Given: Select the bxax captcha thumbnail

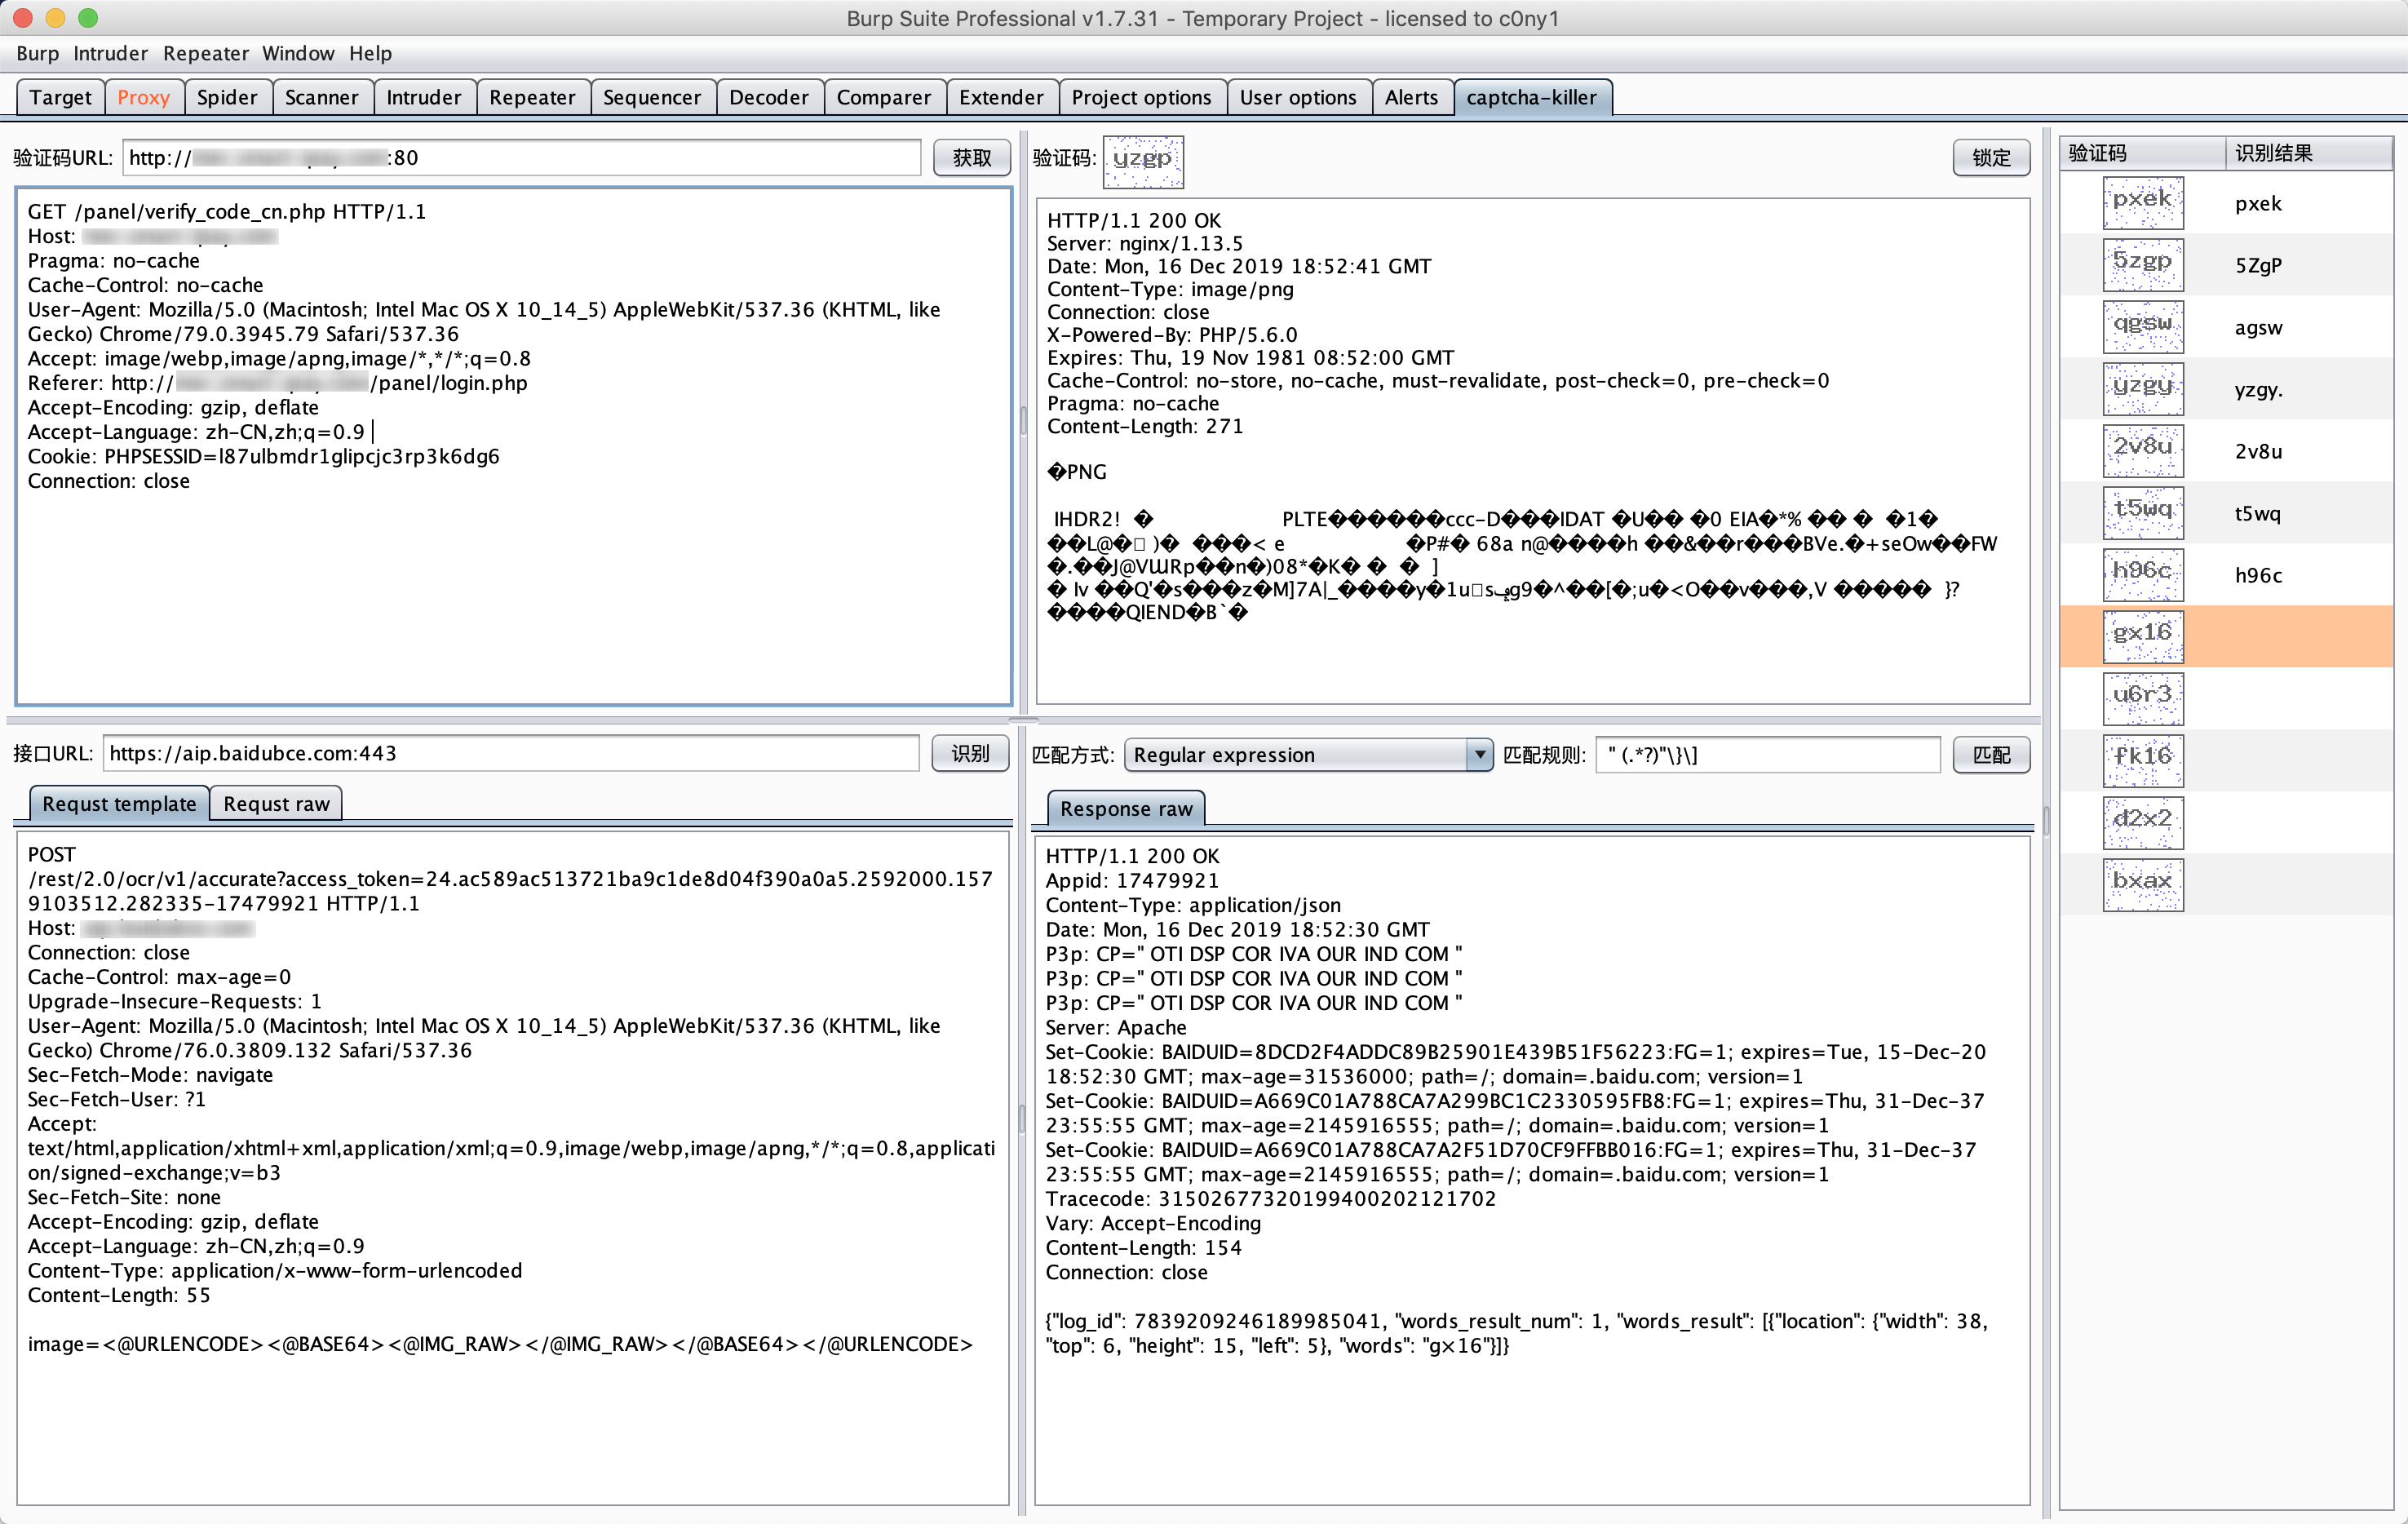Looking at the screenshot, I should coord(2142,884).
